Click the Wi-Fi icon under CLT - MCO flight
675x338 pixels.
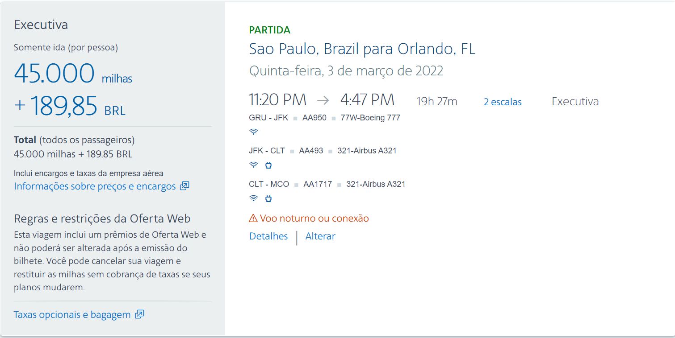click(253, 198)
